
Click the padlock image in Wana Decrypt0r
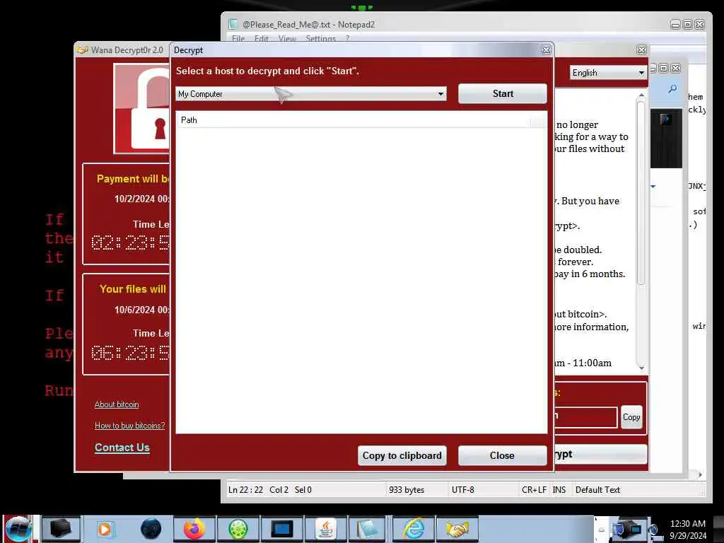tap(142, 108)
